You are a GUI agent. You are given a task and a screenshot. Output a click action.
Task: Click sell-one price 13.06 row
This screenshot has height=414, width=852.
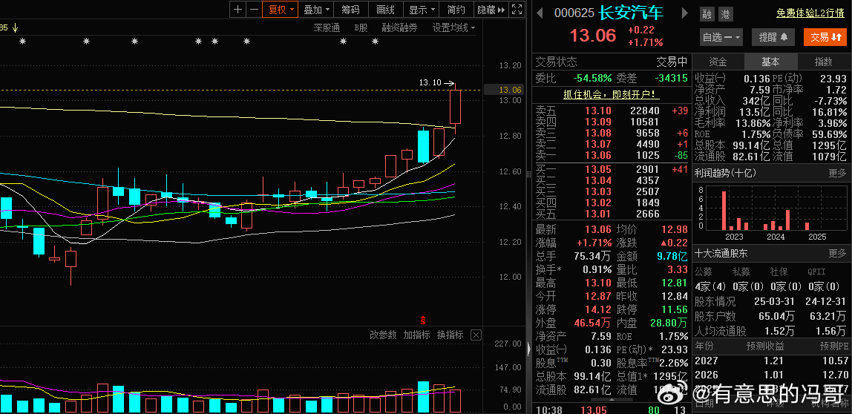(612, 155)
